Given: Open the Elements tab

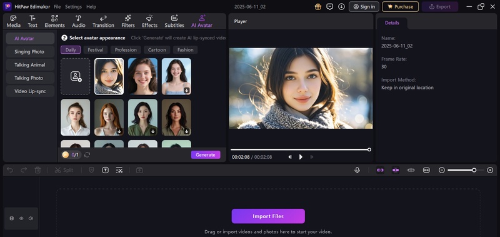Looking at the screenshot, I should pos(54,21).
